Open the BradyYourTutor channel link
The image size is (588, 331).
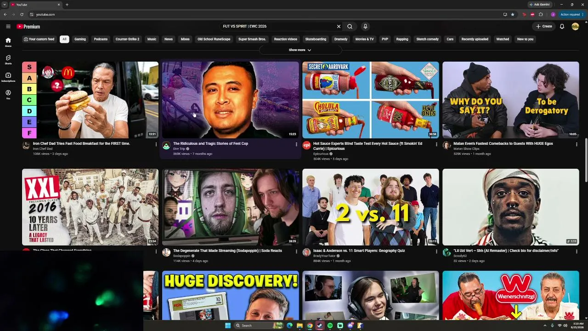324,256
